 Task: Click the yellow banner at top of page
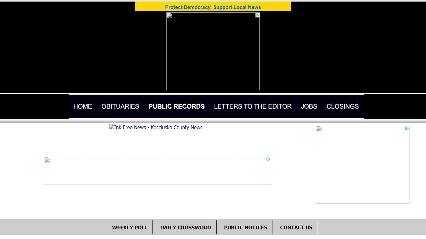213,6
